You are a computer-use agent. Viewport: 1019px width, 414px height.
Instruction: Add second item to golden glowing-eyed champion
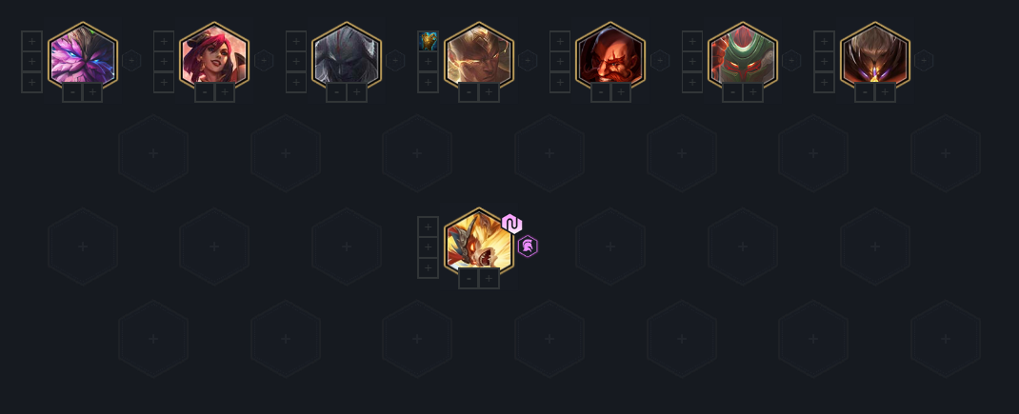428,62
